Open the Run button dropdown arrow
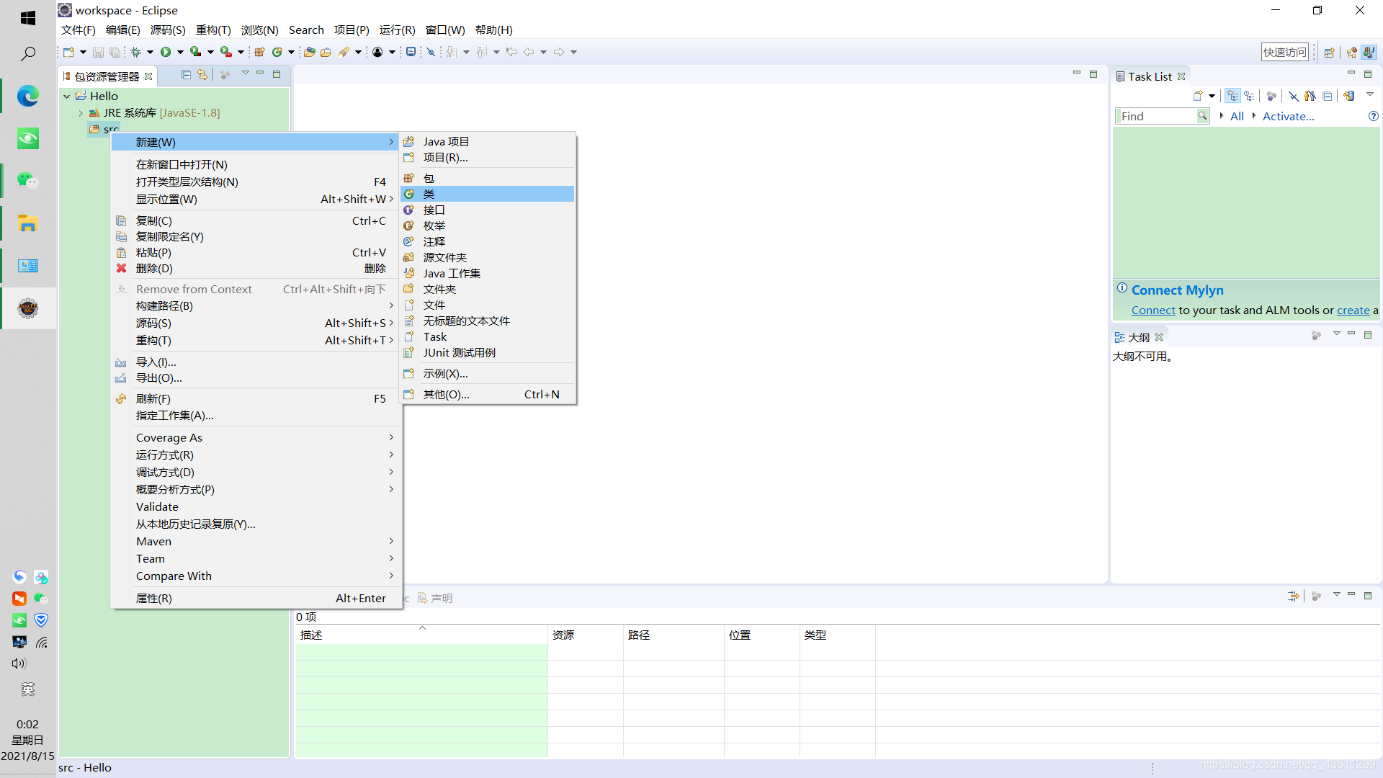The image size is (1383, 778). coord(180,52)
